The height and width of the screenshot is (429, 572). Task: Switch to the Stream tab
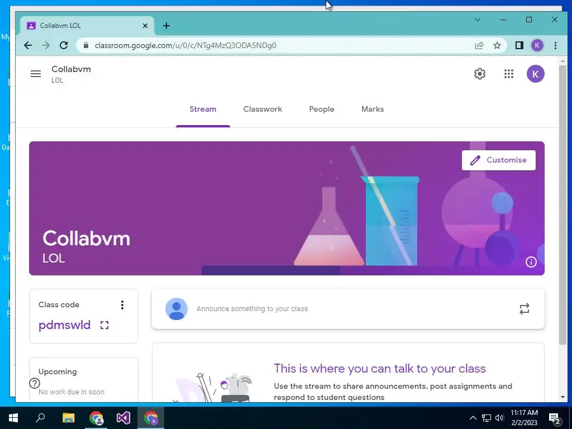click(x=203, y=109)
